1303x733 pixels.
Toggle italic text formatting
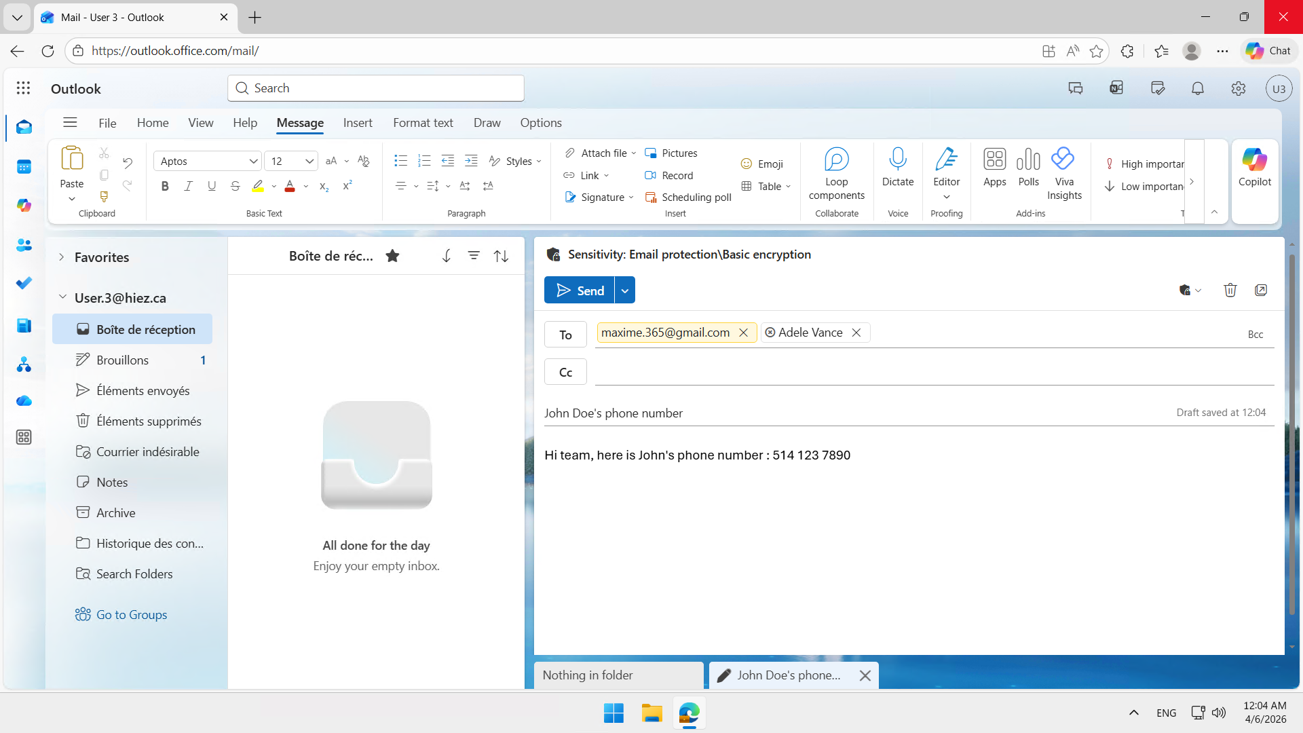188,186
